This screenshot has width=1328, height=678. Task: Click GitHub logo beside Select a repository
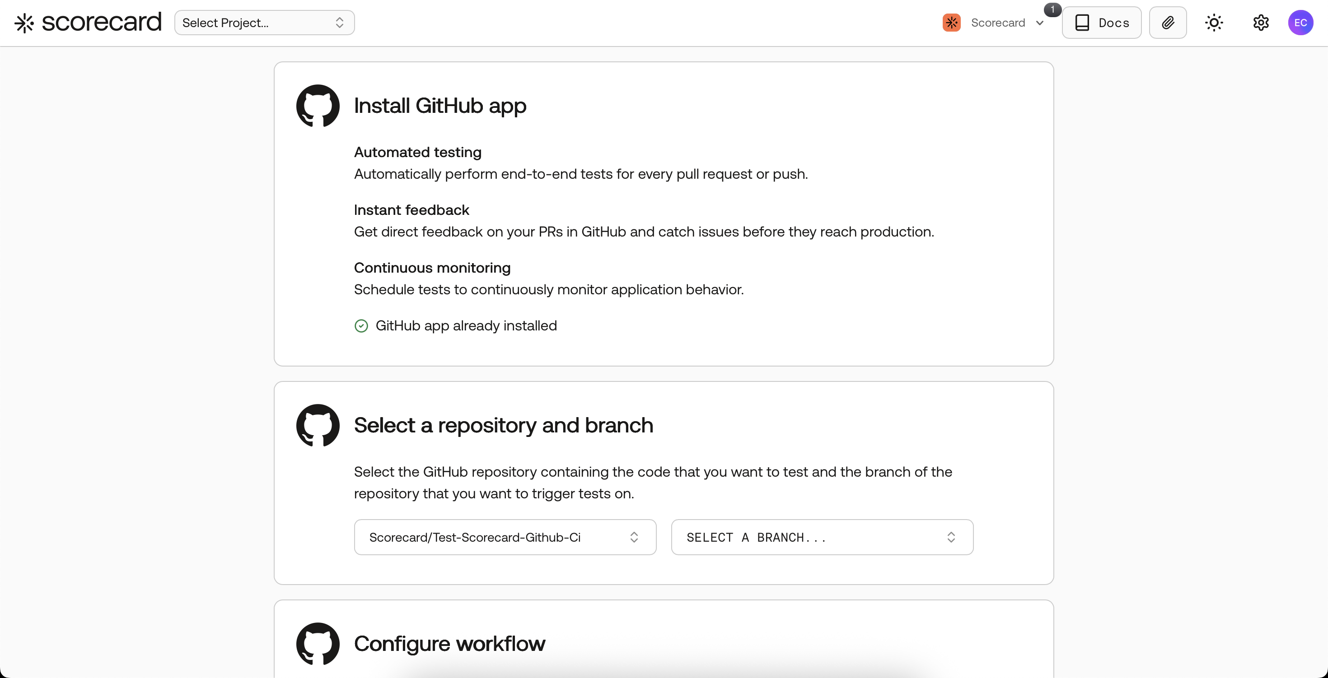[318, 425]
